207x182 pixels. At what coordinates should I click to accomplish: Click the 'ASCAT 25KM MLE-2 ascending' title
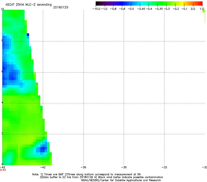click(x=29, y=5)
